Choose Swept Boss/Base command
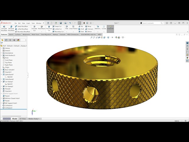The image size is (189, 142). coord(22,26)
